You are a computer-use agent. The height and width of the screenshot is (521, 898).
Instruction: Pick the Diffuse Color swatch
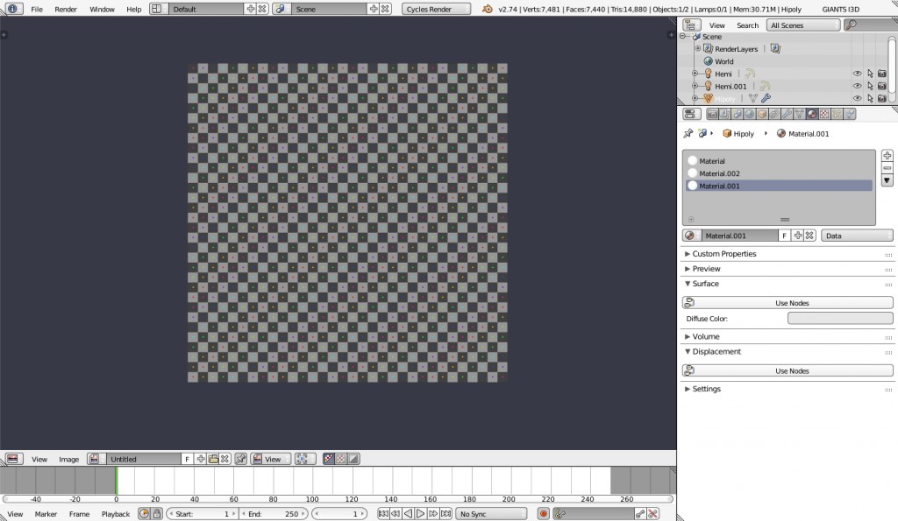pyautogui.click(x=839, y=318)
